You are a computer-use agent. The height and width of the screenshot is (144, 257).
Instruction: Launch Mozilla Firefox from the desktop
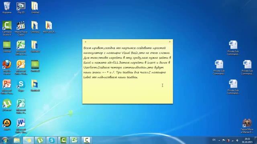(x=7, y=67)
